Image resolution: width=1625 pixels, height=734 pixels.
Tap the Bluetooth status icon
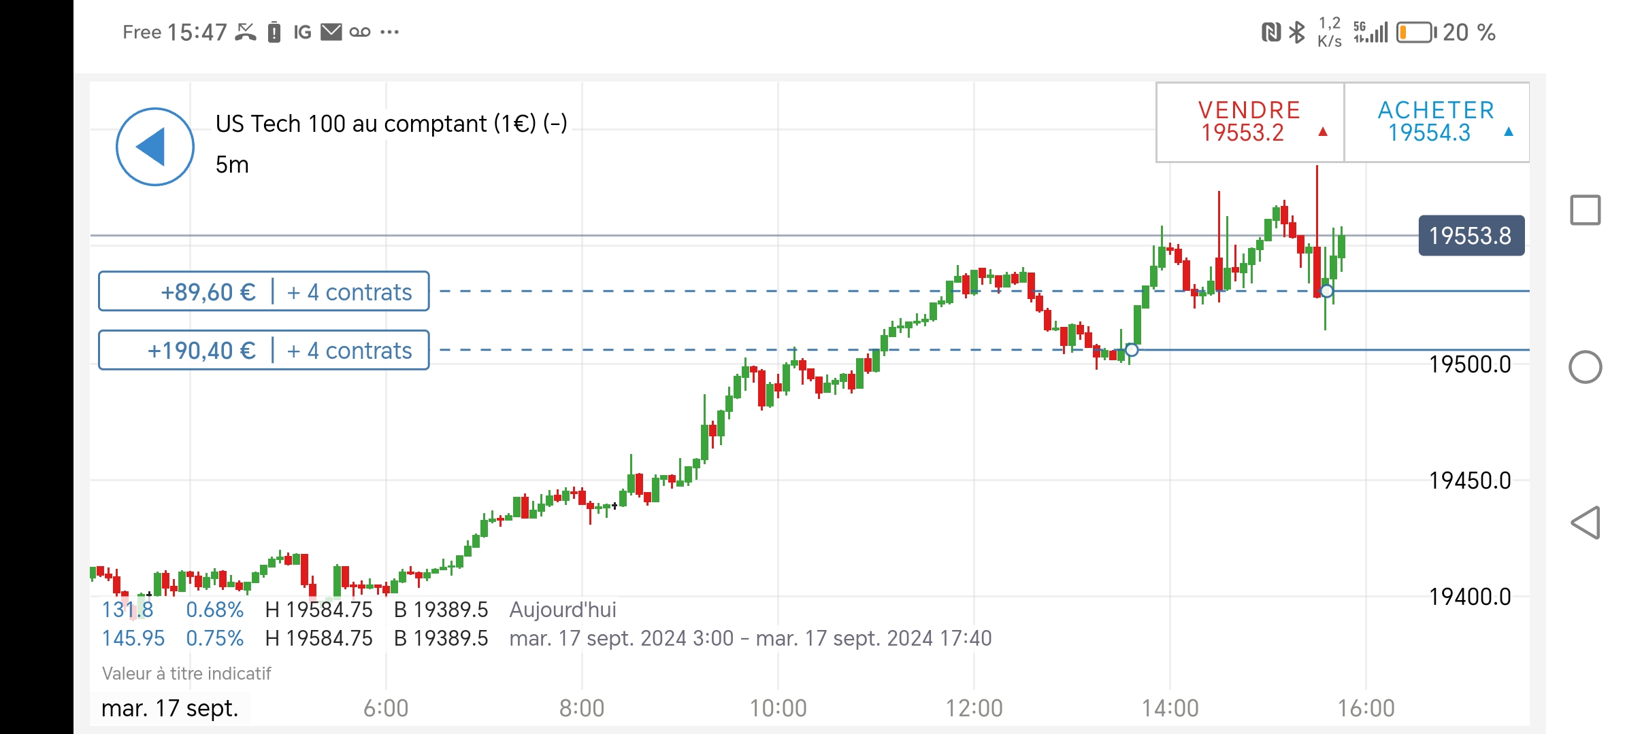click(1297, 32)
